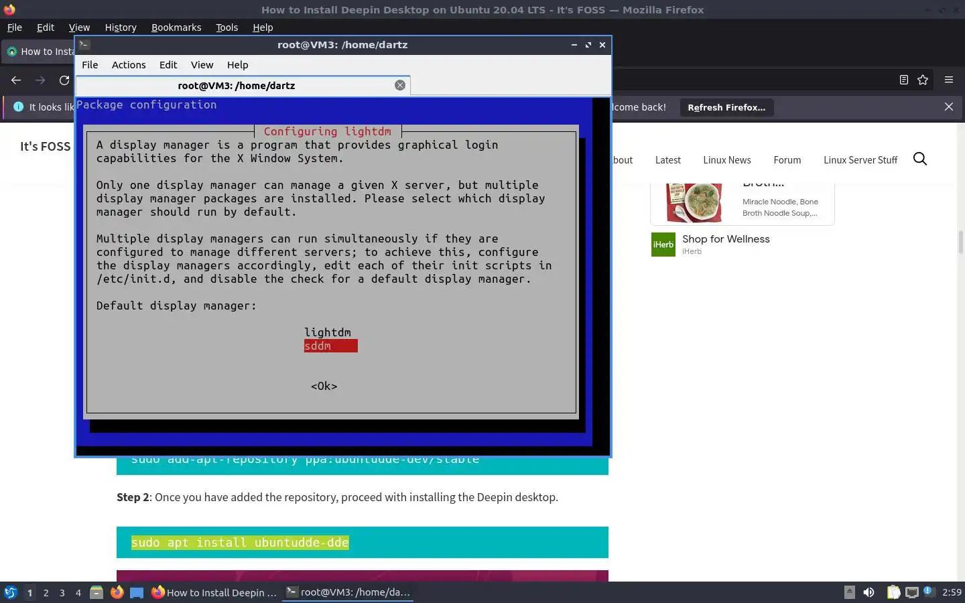Image resolution: width=965 pixels, height=603 pixels.
Task: Dismiss the Firefox notification bar
Action: tap(949, 107)
